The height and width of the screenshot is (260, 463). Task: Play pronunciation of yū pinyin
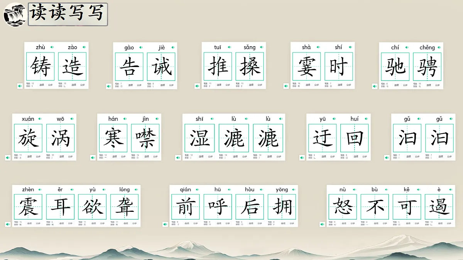coord(334,119)
